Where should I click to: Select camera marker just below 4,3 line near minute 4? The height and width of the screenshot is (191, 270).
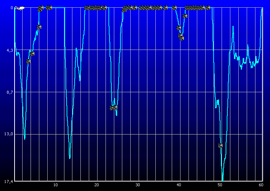[32, 54]
